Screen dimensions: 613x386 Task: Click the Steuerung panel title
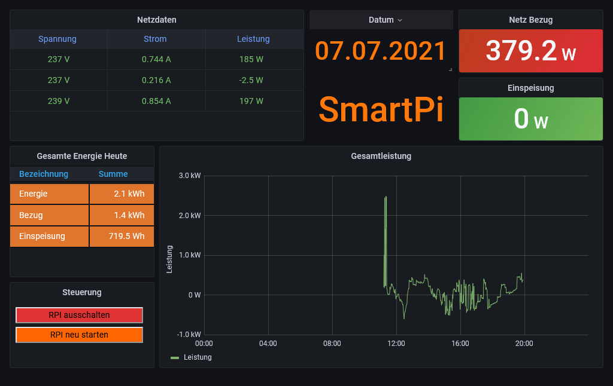point(82,292)
